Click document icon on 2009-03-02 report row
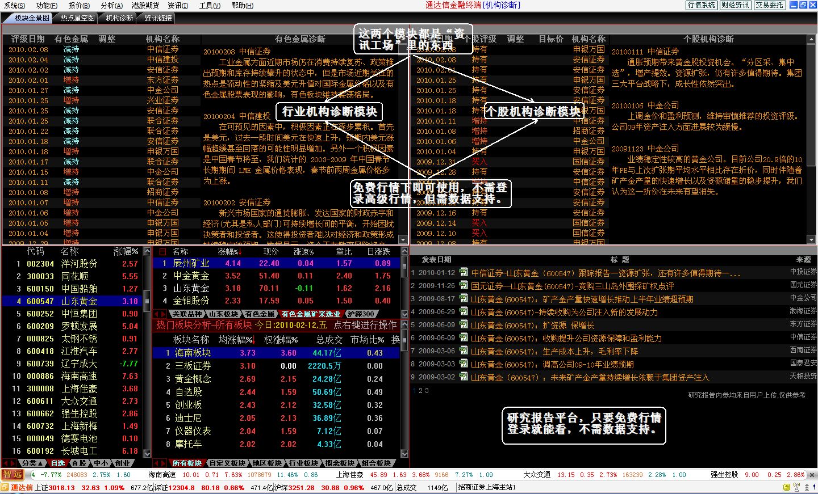This screenshot has height=494, width=818. pos(464,377)
